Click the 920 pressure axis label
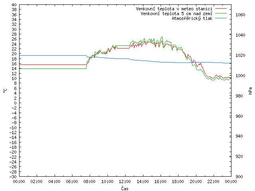 pos(239,156)
